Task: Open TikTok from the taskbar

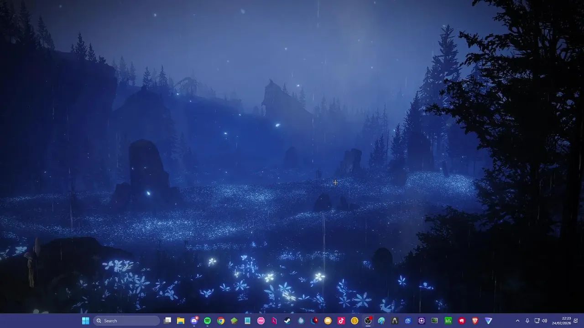Action: coord(341,321)
